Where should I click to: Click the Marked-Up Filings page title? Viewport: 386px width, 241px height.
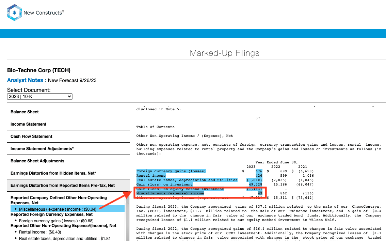(225, 53)
